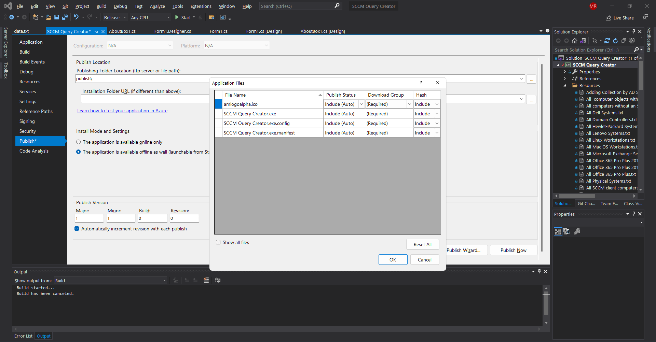This screenshot has height=342, width=656.
Task: Check the Show all files checkbox
Action: [218, 242]
